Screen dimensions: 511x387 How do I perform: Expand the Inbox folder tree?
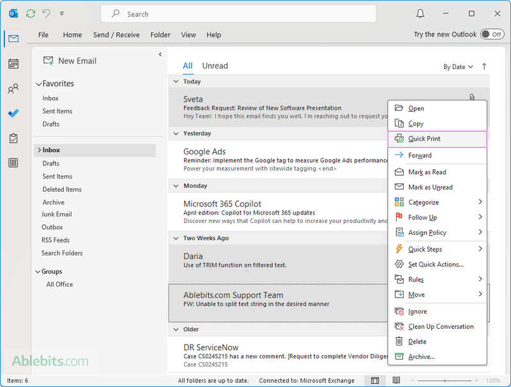tap(39, 150)
